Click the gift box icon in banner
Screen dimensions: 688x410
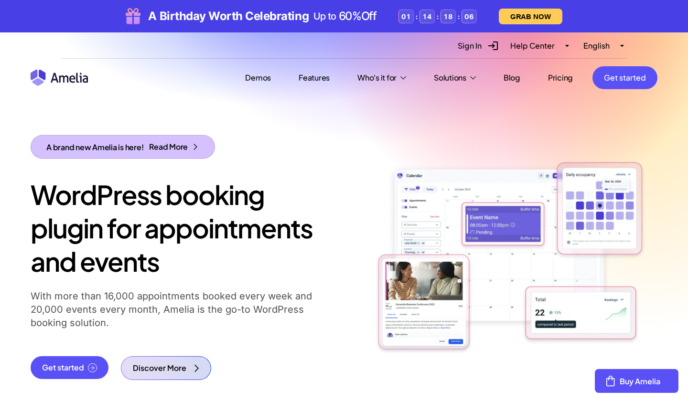point(133,16)
